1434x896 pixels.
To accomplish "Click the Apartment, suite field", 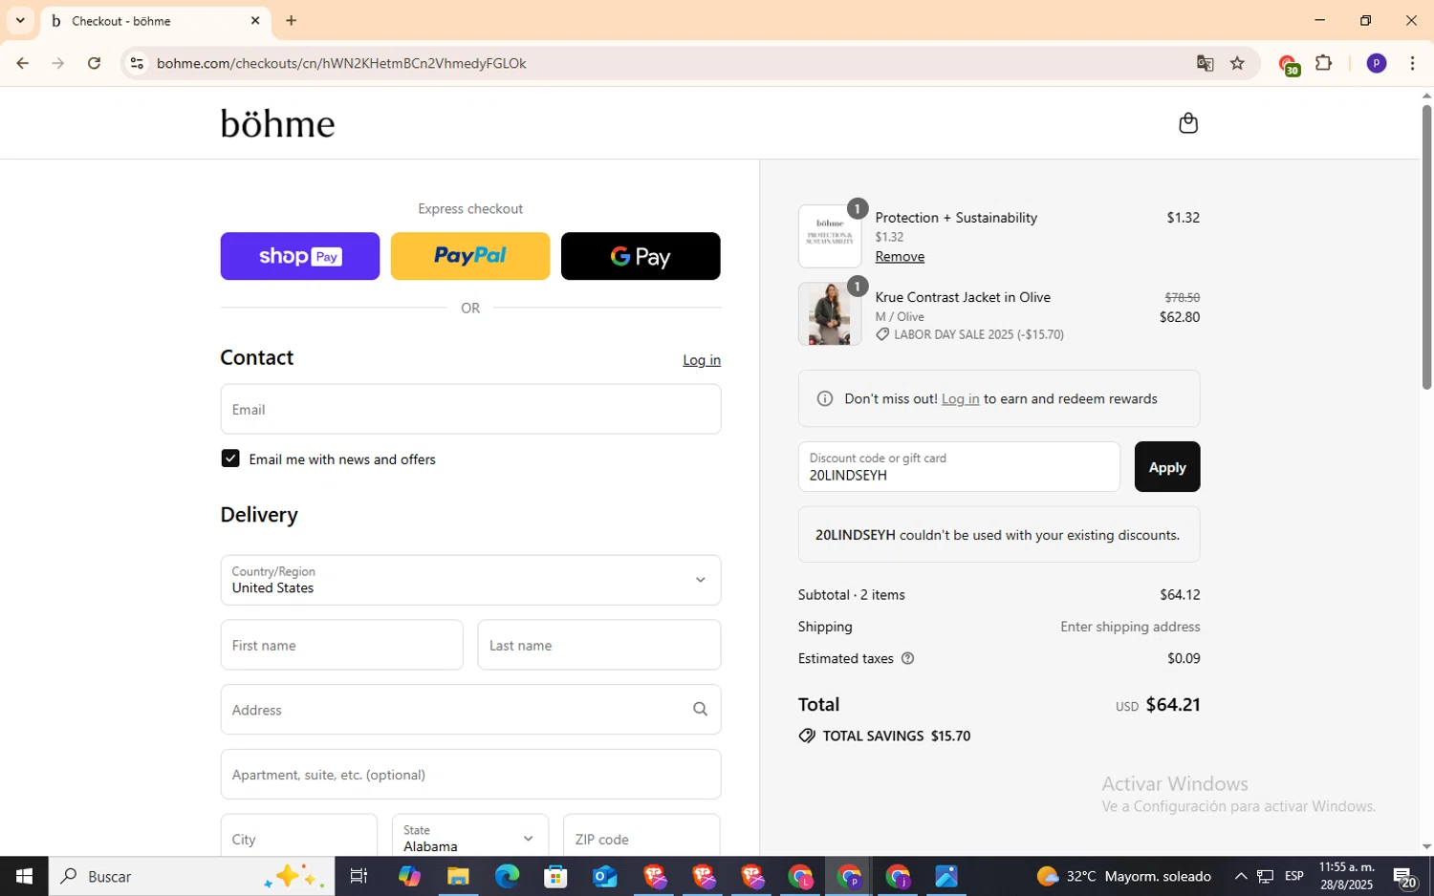I will [470, 774].
